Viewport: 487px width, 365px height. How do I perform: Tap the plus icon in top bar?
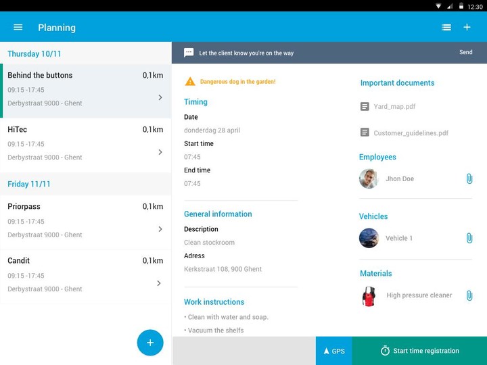pos(467,28)
